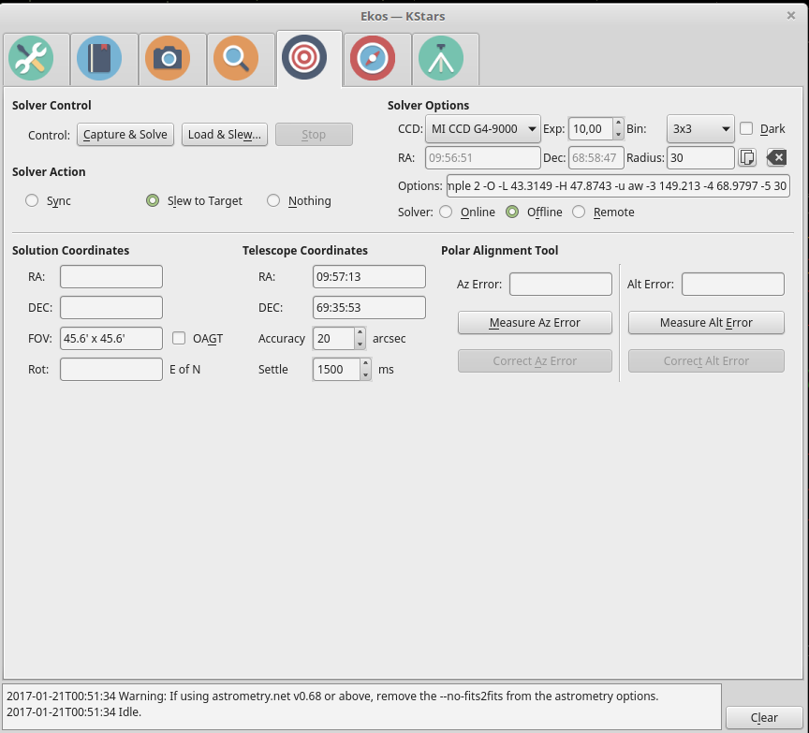Select the Remote solver option

click(x=579, y=212)
